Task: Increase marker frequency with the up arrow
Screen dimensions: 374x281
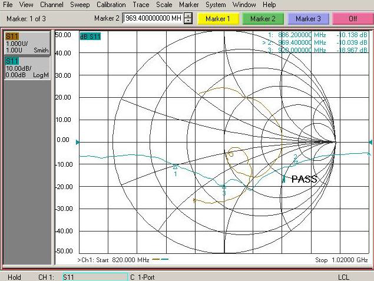Action: tap(188, 16)
